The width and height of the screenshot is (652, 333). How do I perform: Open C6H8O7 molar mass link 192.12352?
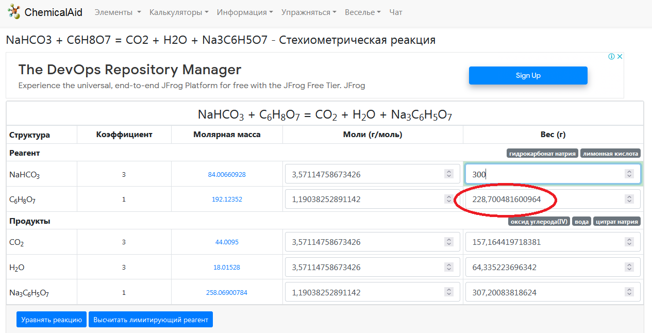(x=227, y=199)
